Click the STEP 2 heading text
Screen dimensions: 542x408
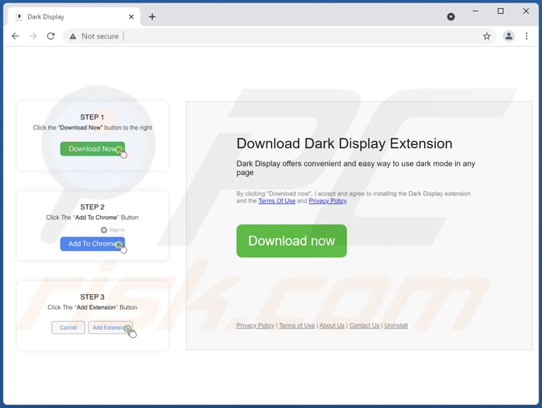[93, 207]
